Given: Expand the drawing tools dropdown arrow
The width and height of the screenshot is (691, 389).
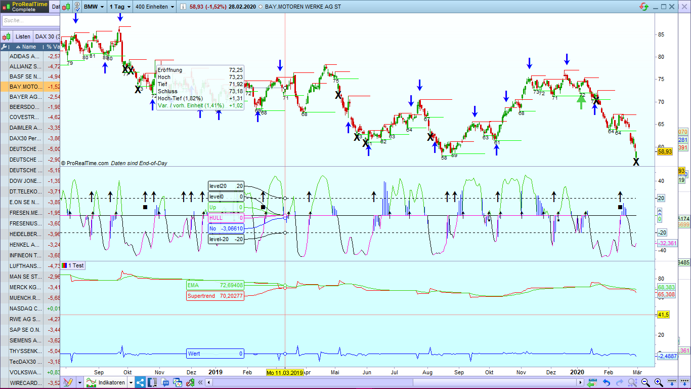Looking at the screenshot, I should click(x=79, y=382).
